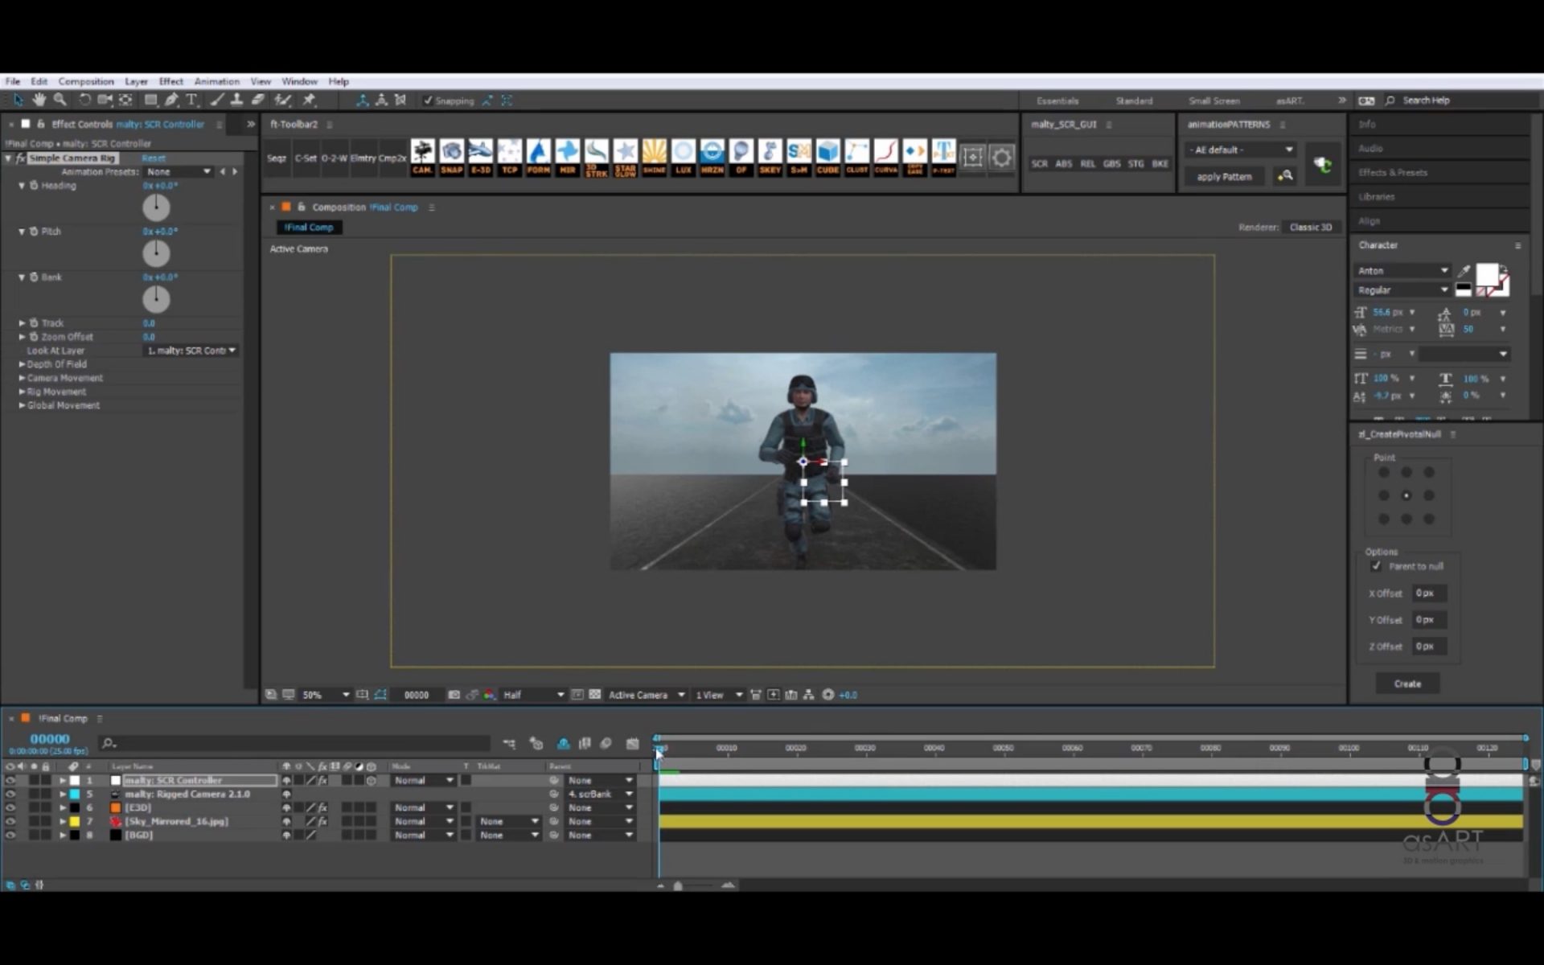This screenshot has height=965, width=1544.
Task: Click the apply Pattern button
Action: pyautogui.click(x=1224, y=176)
